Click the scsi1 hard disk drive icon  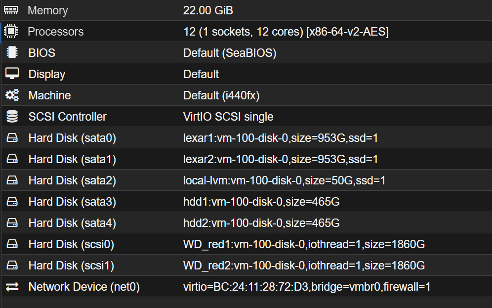point(12,265)
